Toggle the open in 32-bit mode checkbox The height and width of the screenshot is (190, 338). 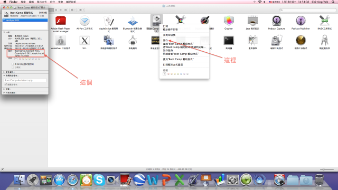coord(13,64)
